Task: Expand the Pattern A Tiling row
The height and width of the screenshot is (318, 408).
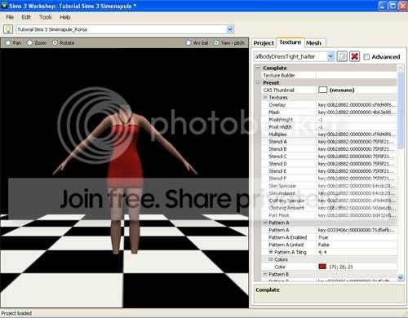Action: (x=271, y=252)
